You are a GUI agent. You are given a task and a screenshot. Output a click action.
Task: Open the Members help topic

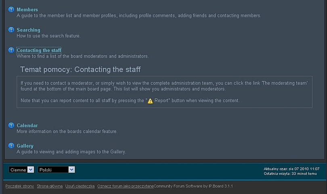click(x=27, y=10)
